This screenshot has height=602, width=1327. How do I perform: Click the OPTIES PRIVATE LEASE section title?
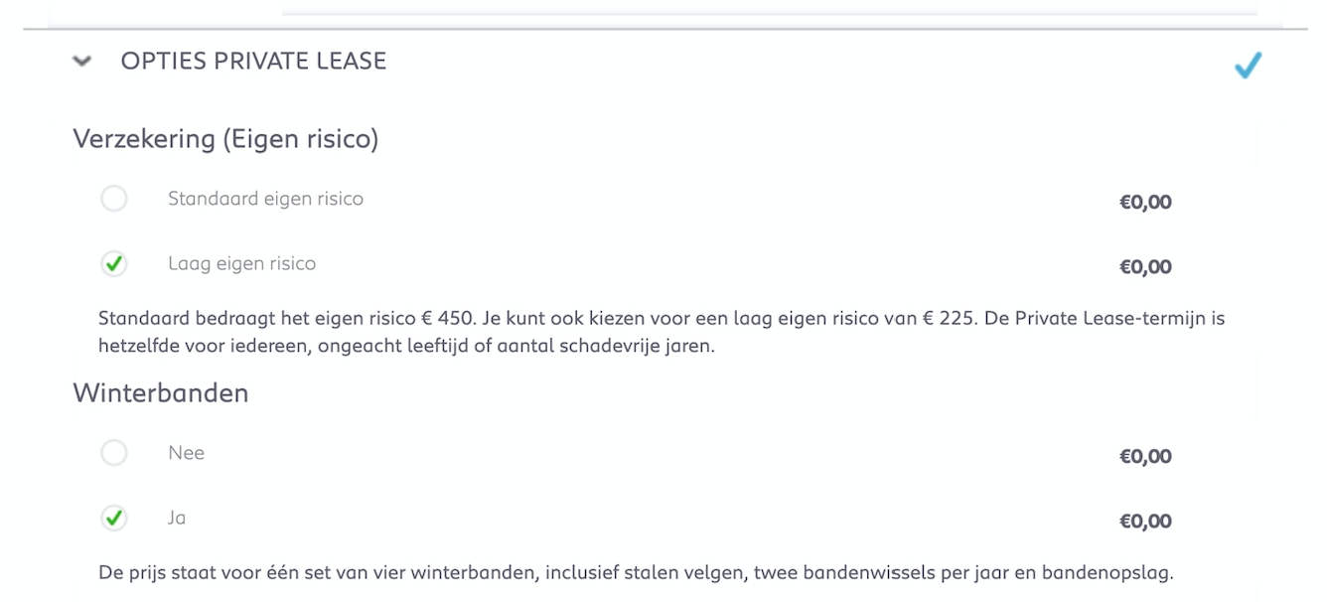[x=253, y=62]
